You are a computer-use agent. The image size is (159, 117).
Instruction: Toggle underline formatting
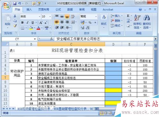pos(32,23)
